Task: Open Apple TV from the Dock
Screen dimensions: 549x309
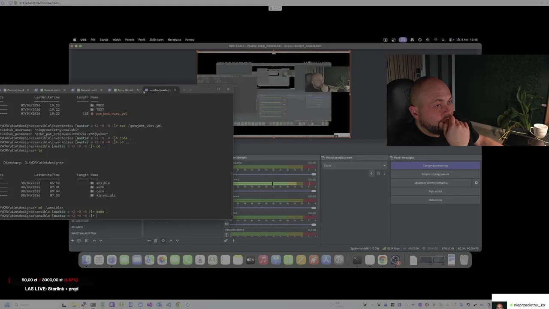Action: (x=250, y=260)
